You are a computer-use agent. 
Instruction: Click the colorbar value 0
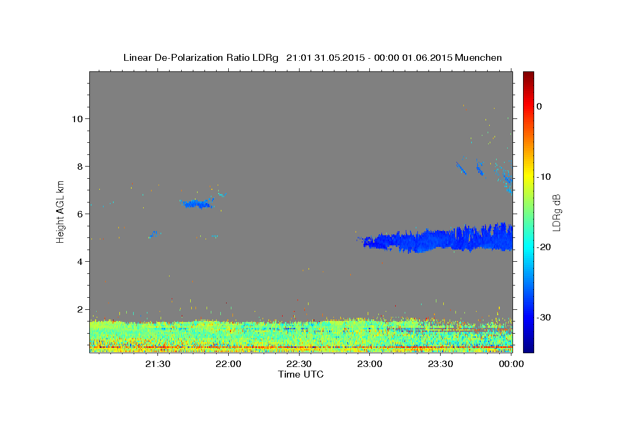(x=539, y=106)
